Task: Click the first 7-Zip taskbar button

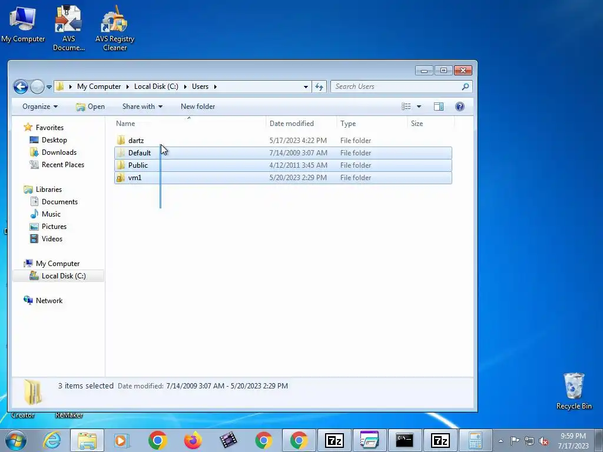Action: [x=334, y=440]
